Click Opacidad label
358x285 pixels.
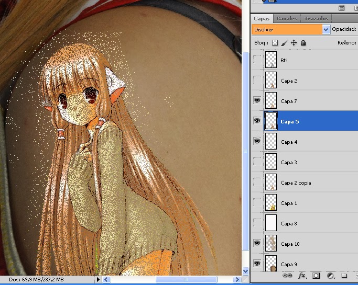click(344, 29)
